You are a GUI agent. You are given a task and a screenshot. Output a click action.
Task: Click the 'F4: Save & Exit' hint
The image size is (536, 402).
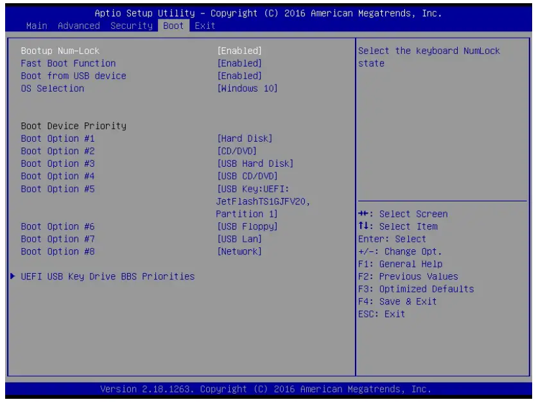click(397, 301)
